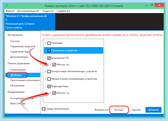Expand the Системные устройства node
The height and width of the screenshot is (121, 168).
point(46,51)
